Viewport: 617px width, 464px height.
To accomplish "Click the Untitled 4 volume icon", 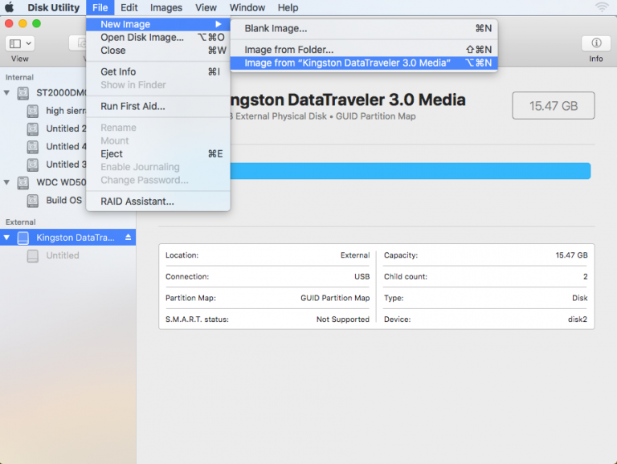I will point(33,147).
